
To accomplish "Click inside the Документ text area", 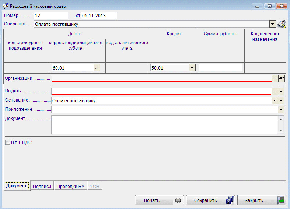I will (165, 125).
